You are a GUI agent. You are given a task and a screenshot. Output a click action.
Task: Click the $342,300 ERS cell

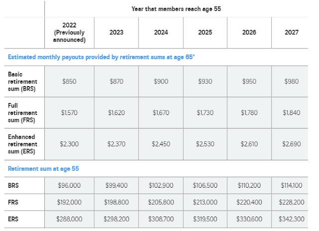pos(292,219)
